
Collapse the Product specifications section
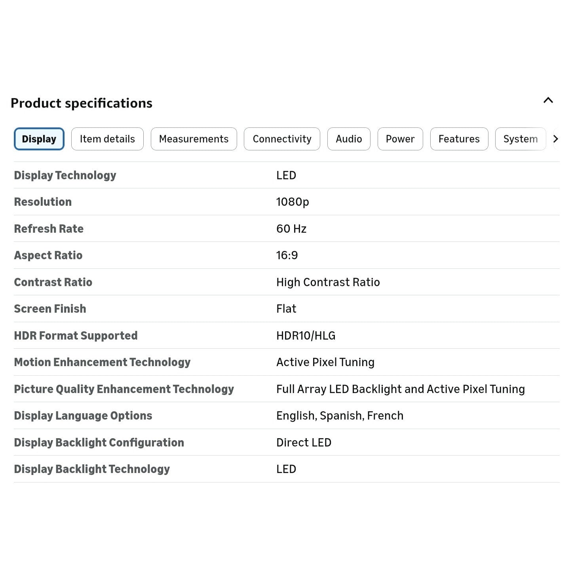click(x=548, y=100)
